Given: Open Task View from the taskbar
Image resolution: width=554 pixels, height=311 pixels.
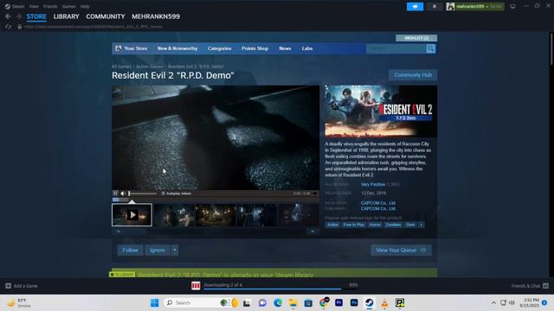Looking at the screenshot, I should 247,303.
